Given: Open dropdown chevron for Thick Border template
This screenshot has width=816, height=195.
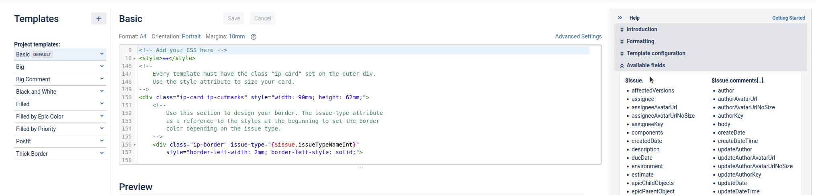Looking at the screenshot, I should 102,153.
